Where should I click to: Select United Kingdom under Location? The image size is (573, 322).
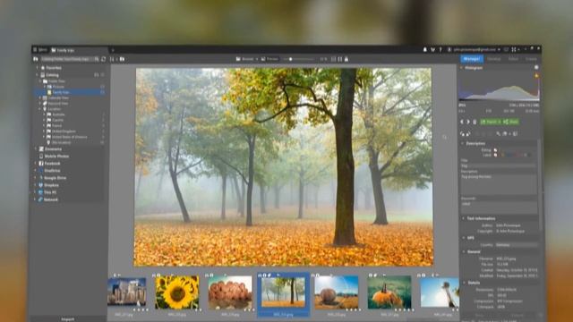click(64, 131)
